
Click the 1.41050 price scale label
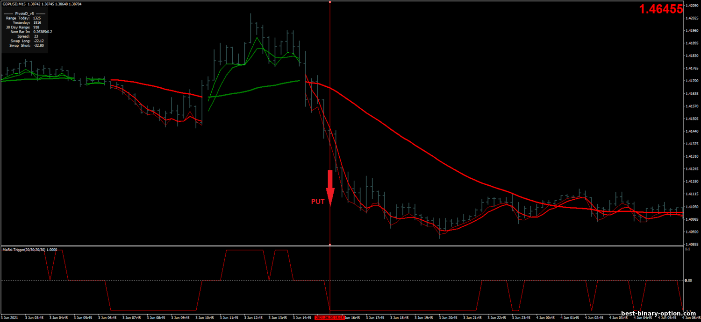coord(692,207)
